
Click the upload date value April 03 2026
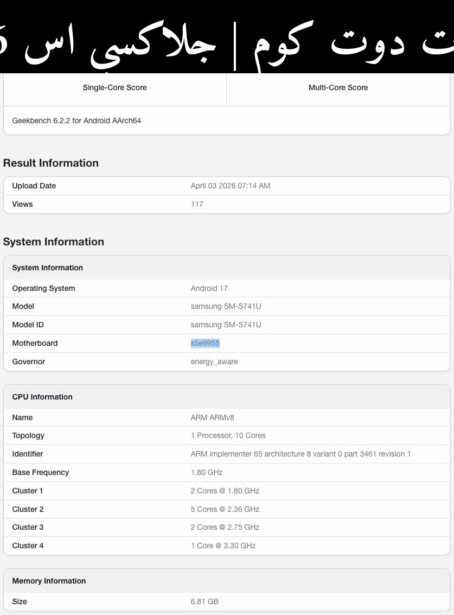230,186
